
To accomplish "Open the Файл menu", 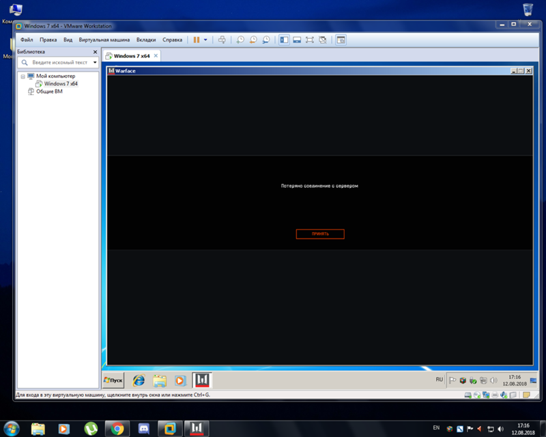I will pos(27,40).
